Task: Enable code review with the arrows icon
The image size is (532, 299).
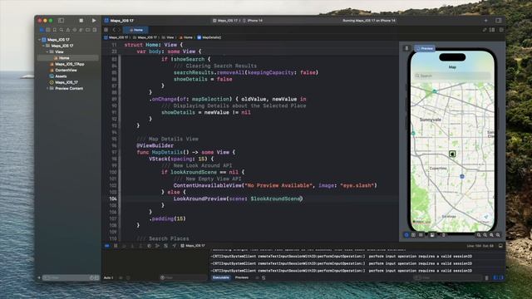Action: [x=485, y=30]
